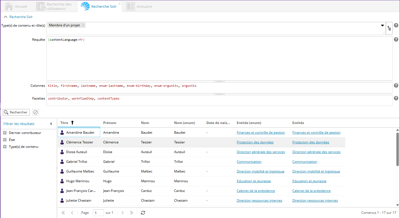Screen dimensions: 400x218
Task: Click the content type tree selector icon
Action: pos(389,28)
